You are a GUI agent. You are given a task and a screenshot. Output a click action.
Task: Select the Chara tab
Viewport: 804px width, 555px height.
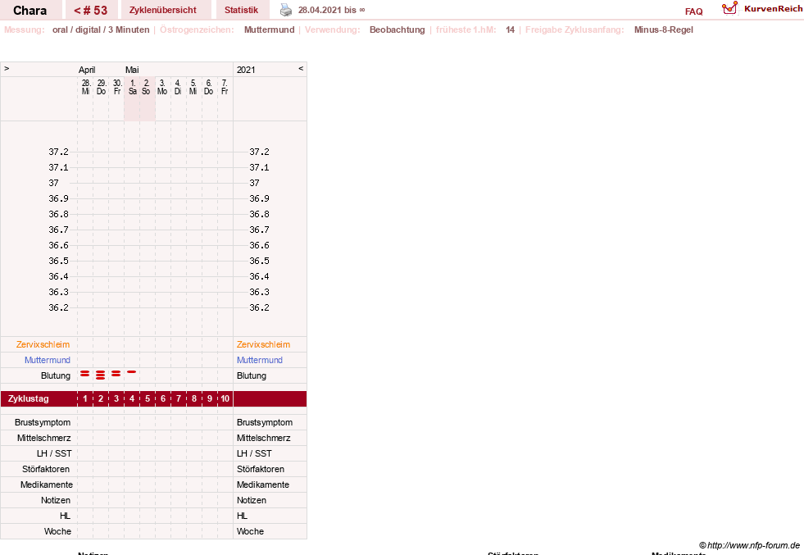(x=30, y=11)
